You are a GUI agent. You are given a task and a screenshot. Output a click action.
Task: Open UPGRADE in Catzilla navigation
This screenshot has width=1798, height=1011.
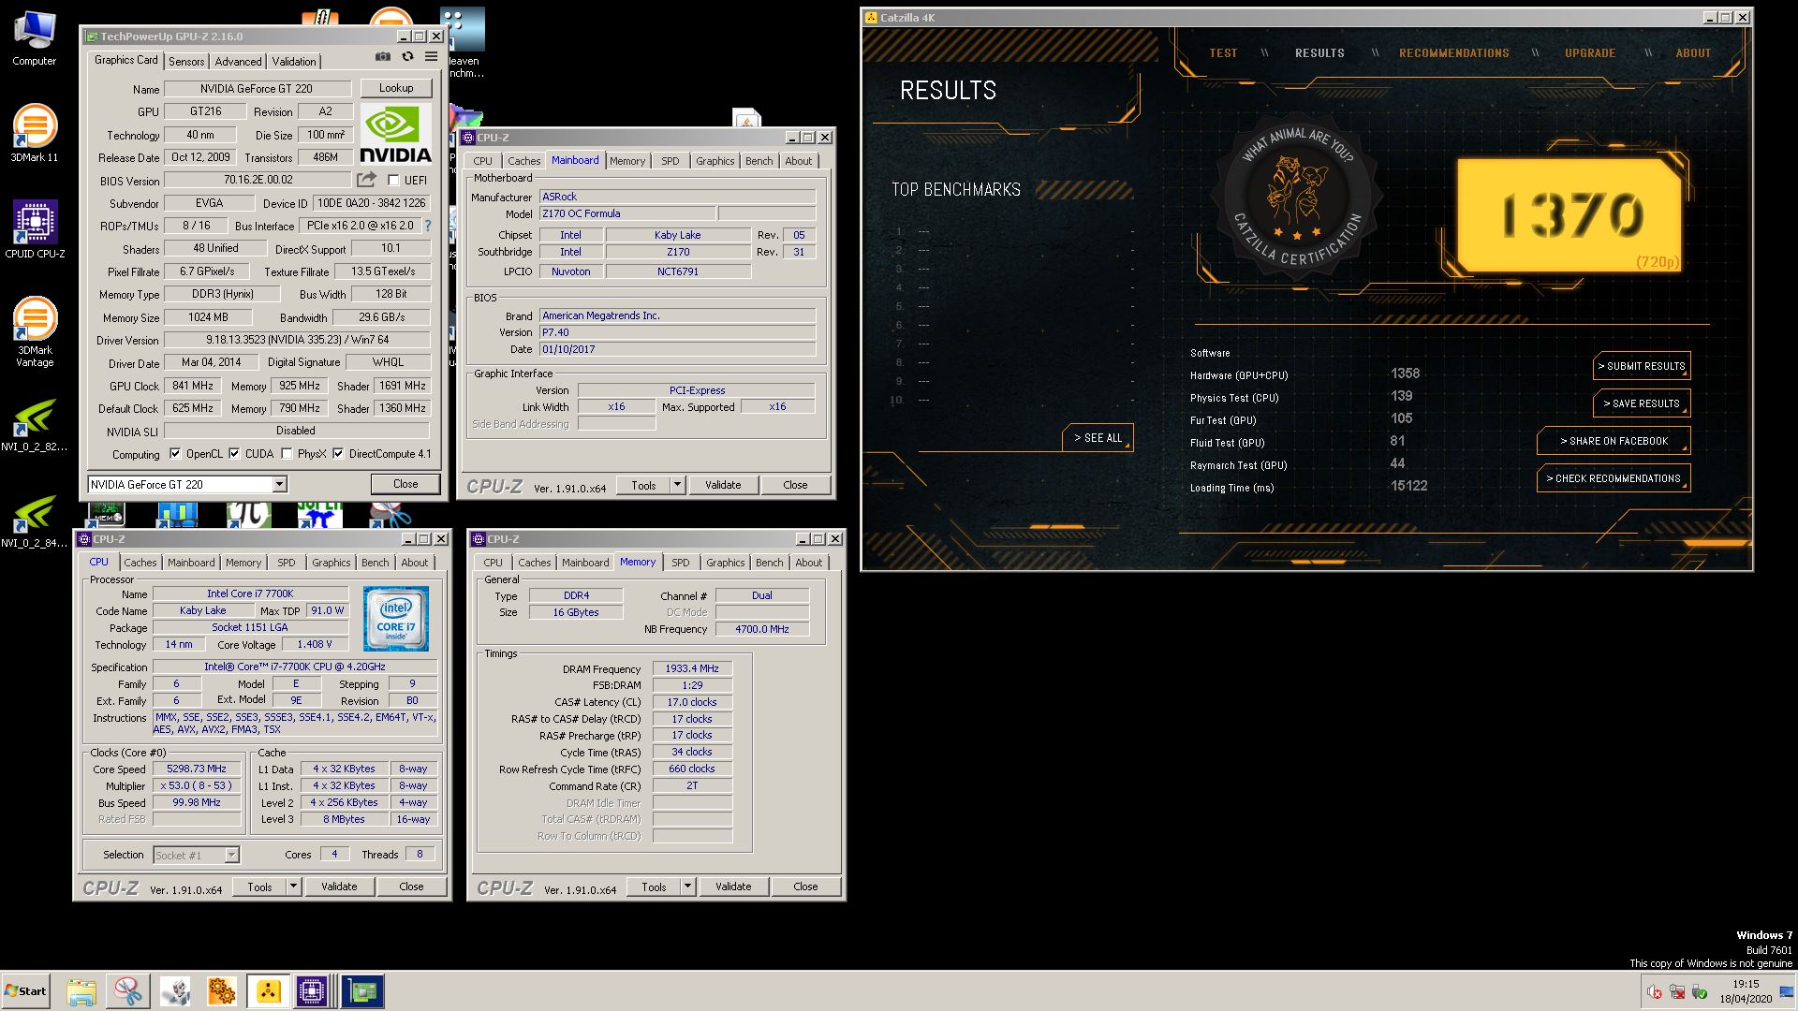click(x=1590, y=53)
